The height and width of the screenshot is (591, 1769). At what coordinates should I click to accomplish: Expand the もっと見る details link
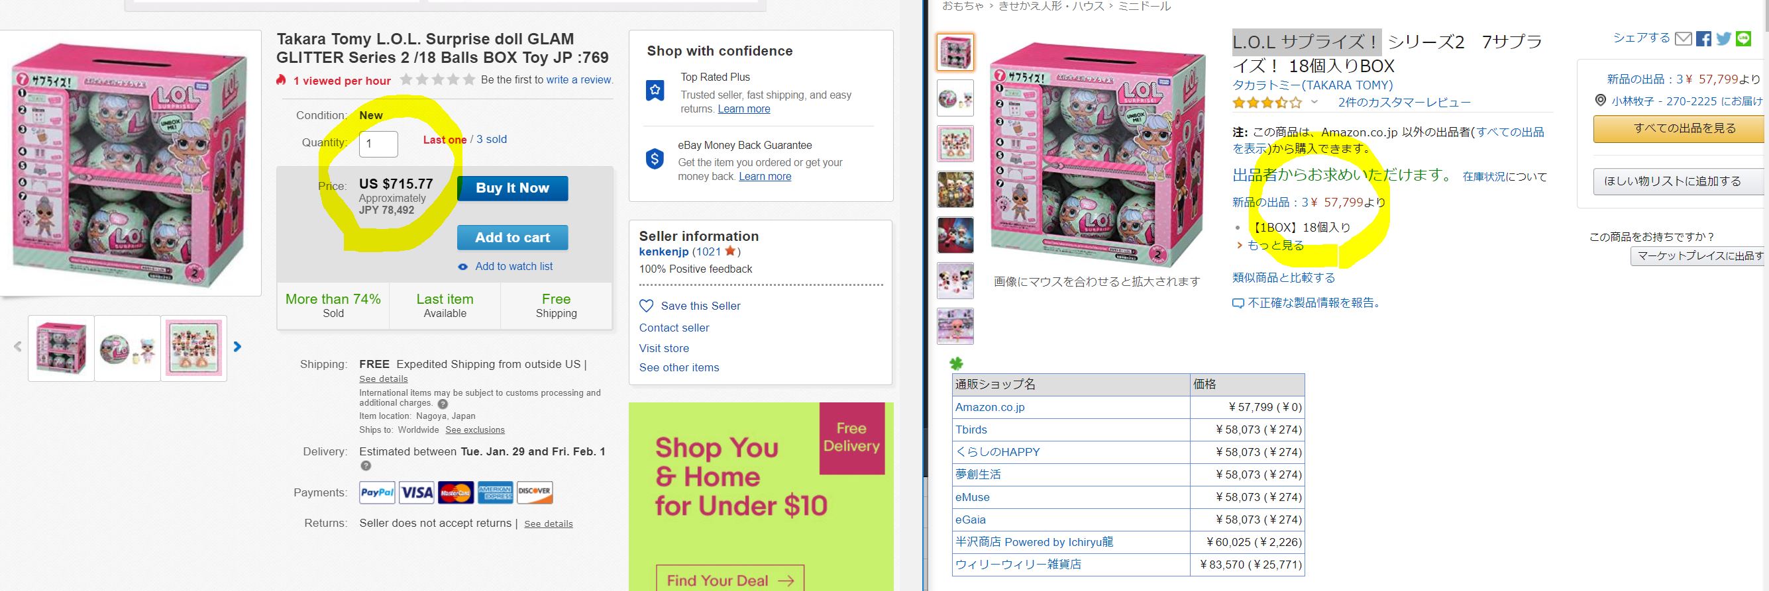click(1275, 245)
